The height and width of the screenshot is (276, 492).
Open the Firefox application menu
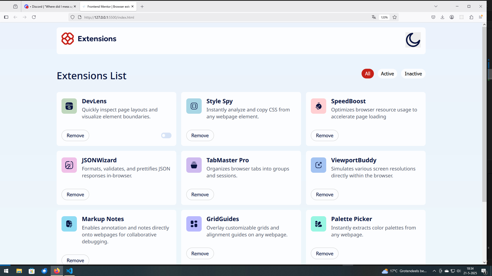[480, 17]
